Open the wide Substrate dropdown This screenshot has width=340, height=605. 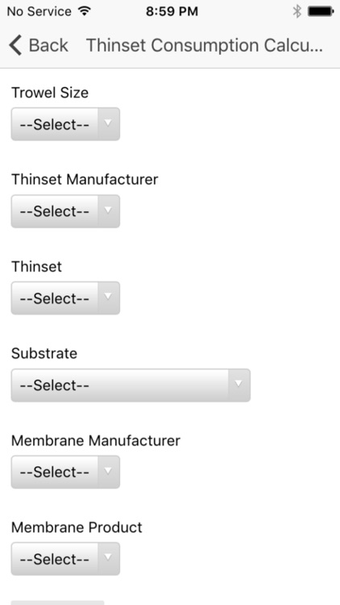[x=131, y=385]
